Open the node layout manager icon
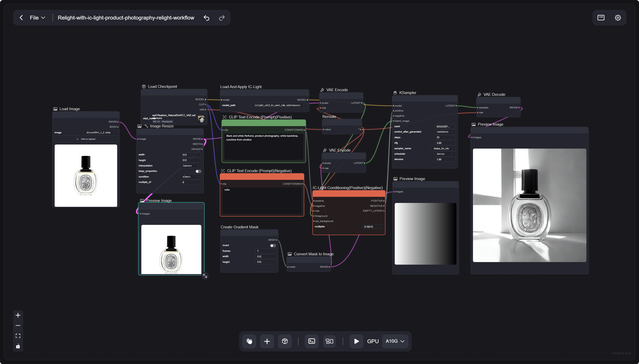Screen dimensions: 639x364 [329, 341]
